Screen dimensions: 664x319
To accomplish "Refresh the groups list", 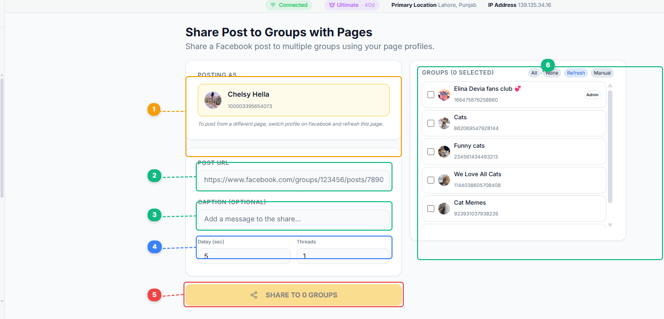I will pos(576,73).
